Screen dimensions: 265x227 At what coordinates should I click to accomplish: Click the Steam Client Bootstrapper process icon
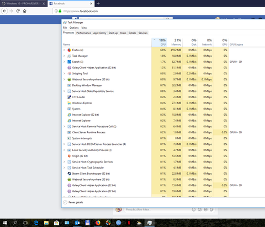point(69,174)
